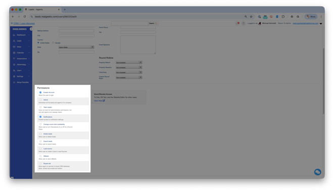Select the Leads - Agents browser tab

point(42,10)
